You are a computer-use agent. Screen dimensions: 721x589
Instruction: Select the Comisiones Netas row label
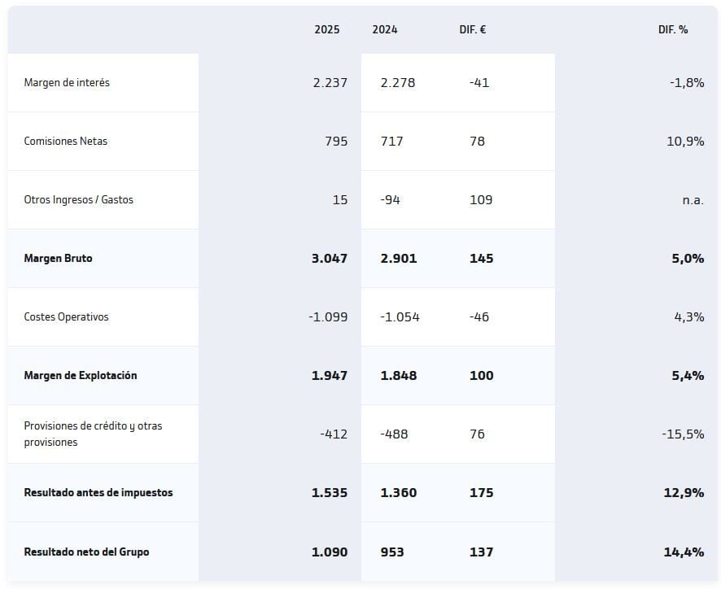(x=66, y=141)
